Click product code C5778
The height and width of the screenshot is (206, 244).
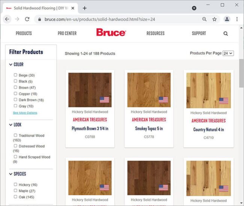(x=149, y=137)
